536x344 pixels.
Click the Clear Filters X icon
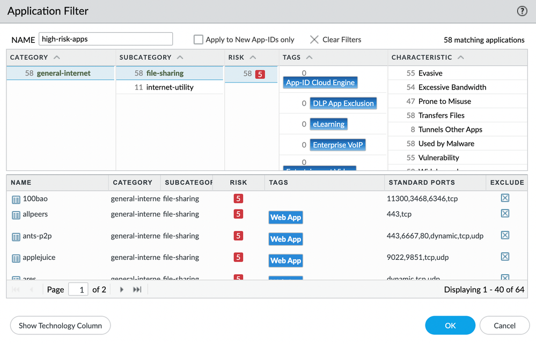[x=314, y=40]
